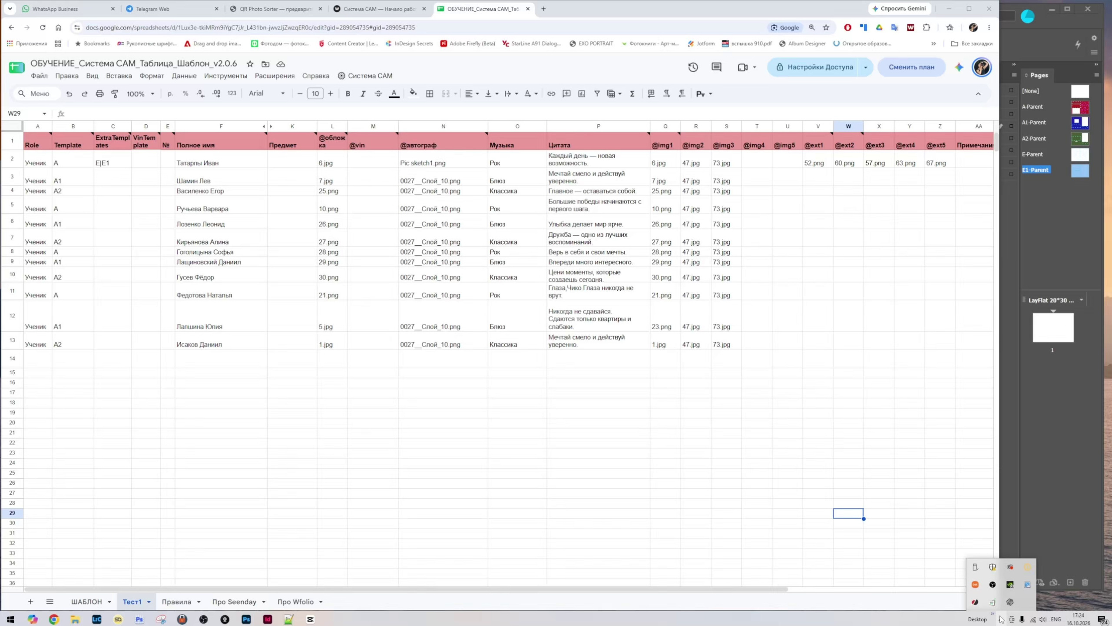Open cell borders menu

(x=430, y=93)
